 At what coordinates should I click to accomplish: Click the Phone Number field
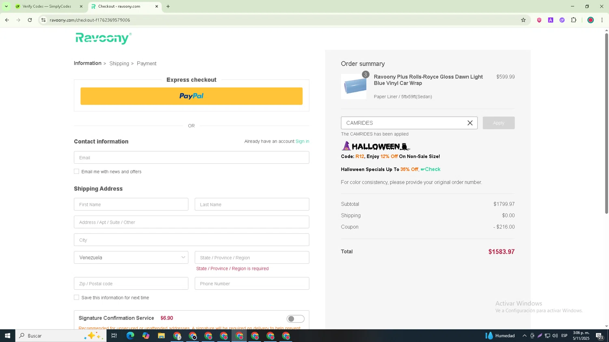252,283
